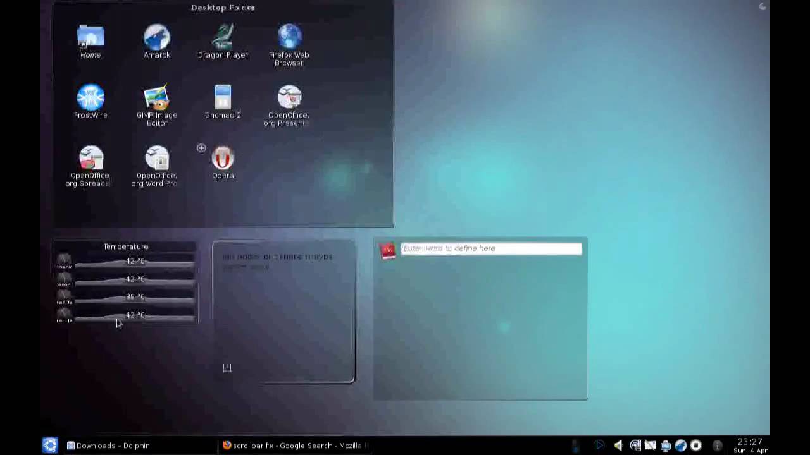
Task: Click the speaker volume icon in tray
Action: coord(619,446)
